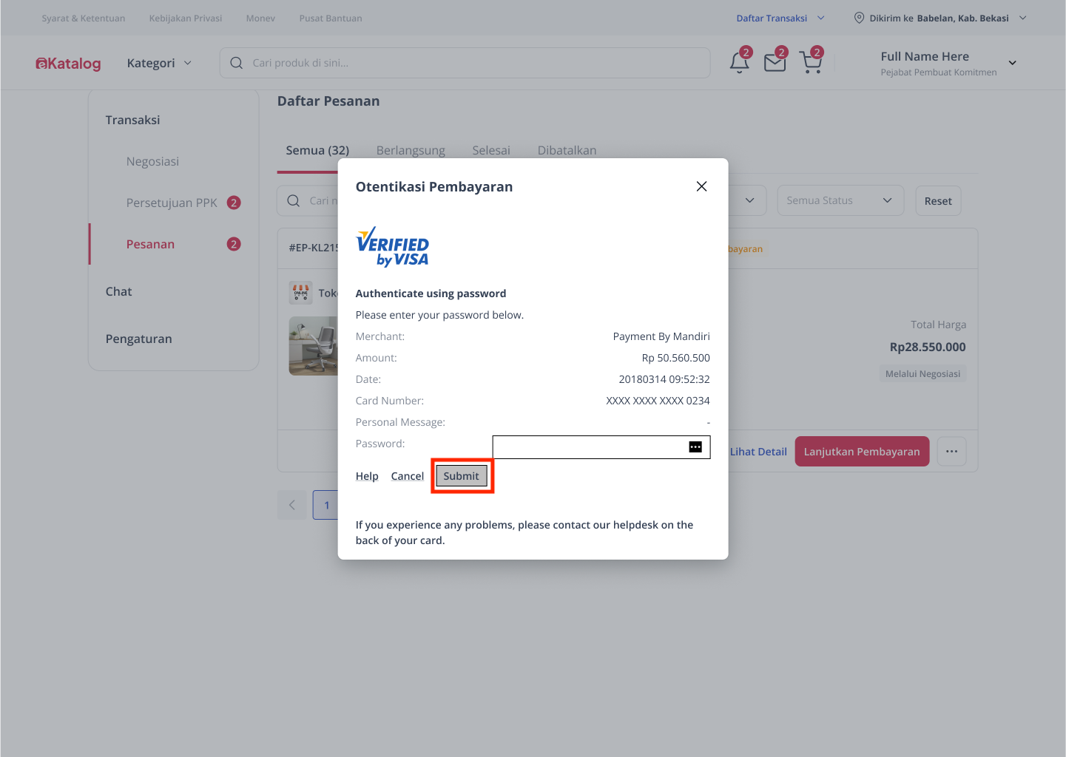Image resolution: width=1066 pixels, height=757 pixels.
Task: Open the messages envelope icon
Action: pyautogui.click(x=775, y=63)
